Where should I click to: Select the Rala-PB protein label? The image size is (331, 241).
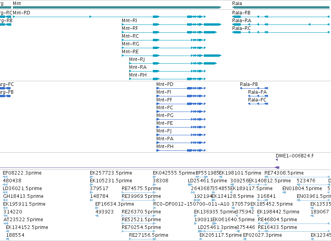[x=249, y=84]
